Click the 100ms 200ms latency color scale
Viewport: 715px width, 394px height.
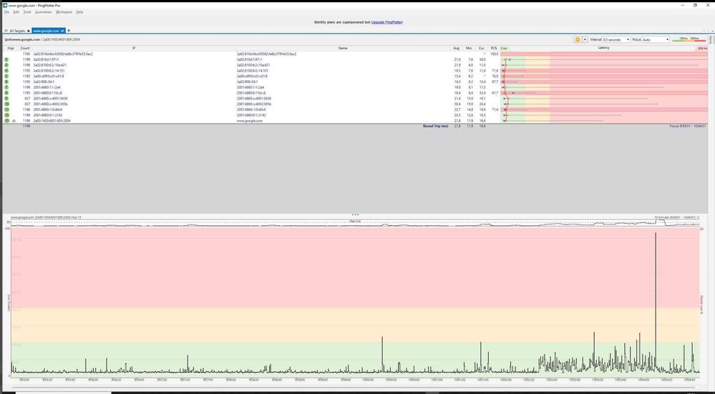[689, 39]
